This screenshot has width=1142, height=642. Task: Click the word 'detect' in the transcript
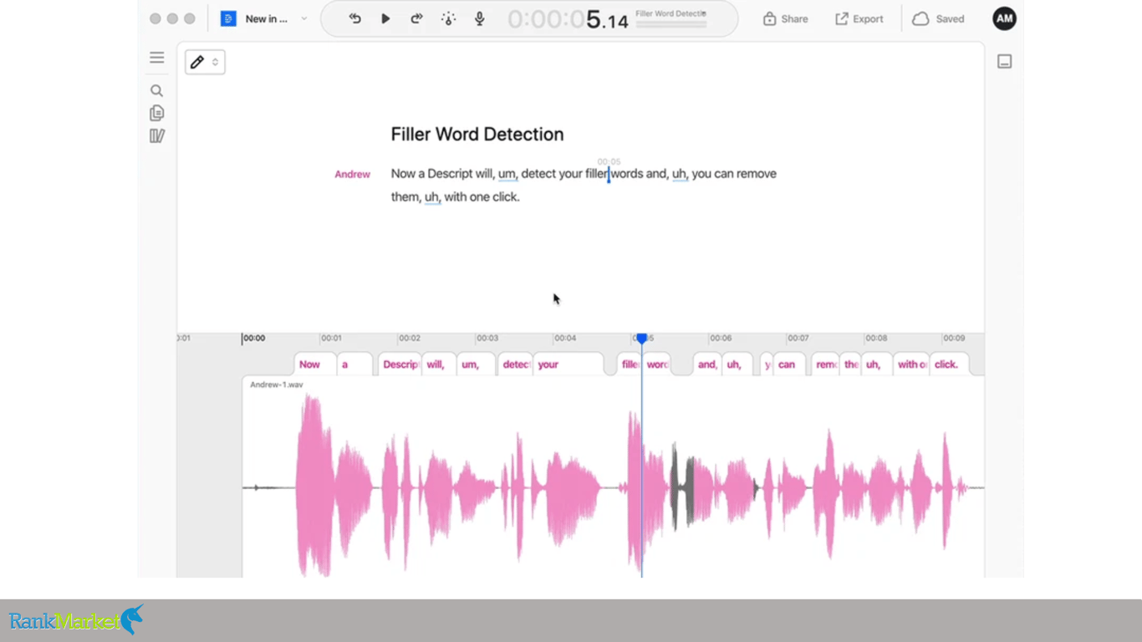coord(539,174)
